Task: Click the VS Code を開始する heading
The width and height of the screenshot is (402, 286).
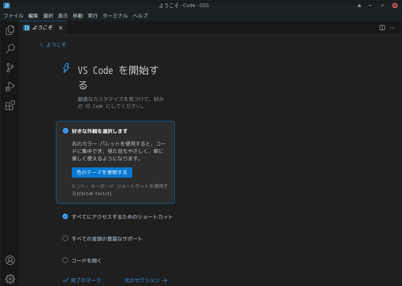Action: pos(118,77)
